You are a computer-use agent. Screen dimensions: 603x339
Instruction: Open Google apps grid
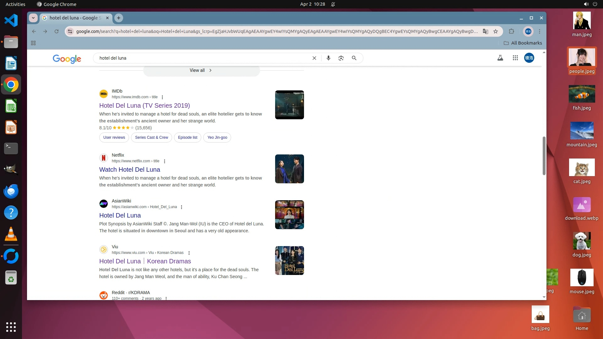pyautogui.click(x=515, y=58)
